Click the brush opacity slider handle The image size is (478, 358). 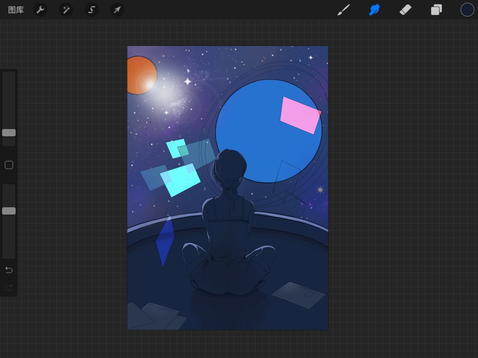click(9, 211)
